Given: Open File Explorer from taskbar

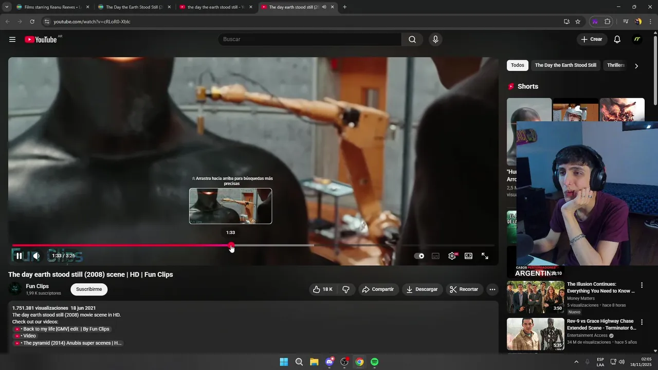Looking at the screenshot, I should click(x=314, y=362).
